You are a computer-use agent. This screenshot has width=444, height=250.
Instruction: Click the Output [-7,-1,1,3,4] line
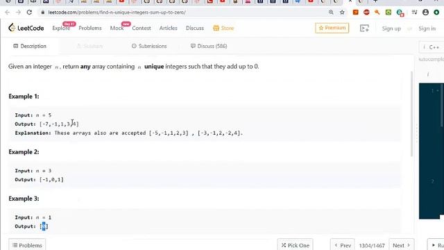click(46, 124)
